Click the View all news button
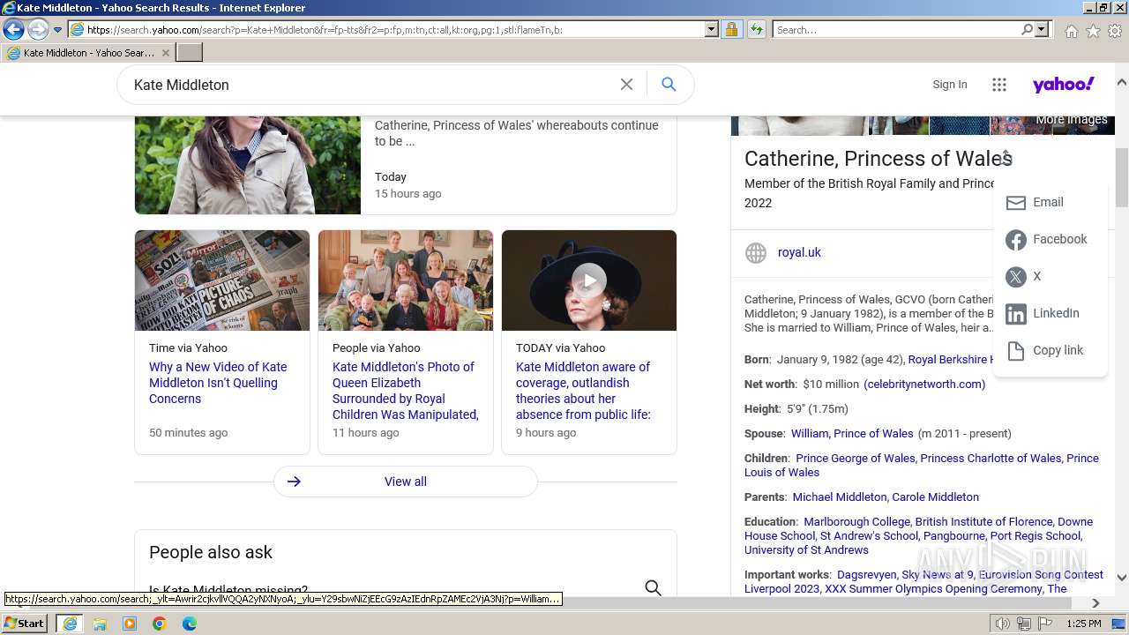The width and height of the screenshot is (1129, 635). point(406,482)
